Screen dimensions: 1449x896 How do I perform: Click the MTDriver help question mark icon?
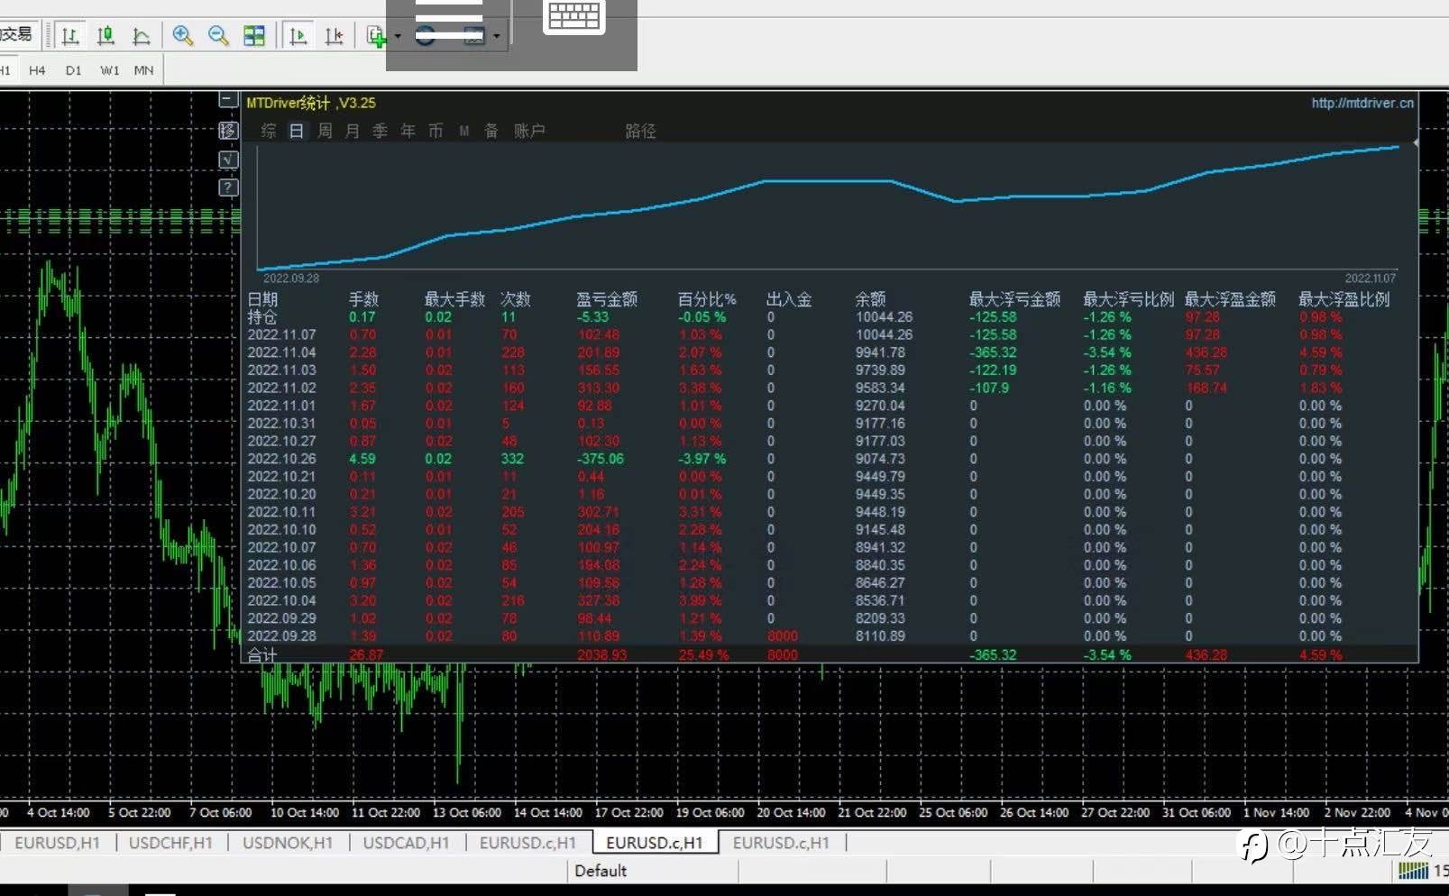(x=229, y=187)
